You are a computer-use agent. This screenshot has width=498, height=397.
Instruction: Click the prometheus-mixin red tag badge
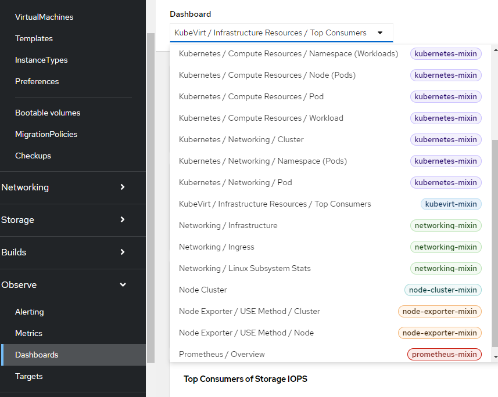[445, 354]
